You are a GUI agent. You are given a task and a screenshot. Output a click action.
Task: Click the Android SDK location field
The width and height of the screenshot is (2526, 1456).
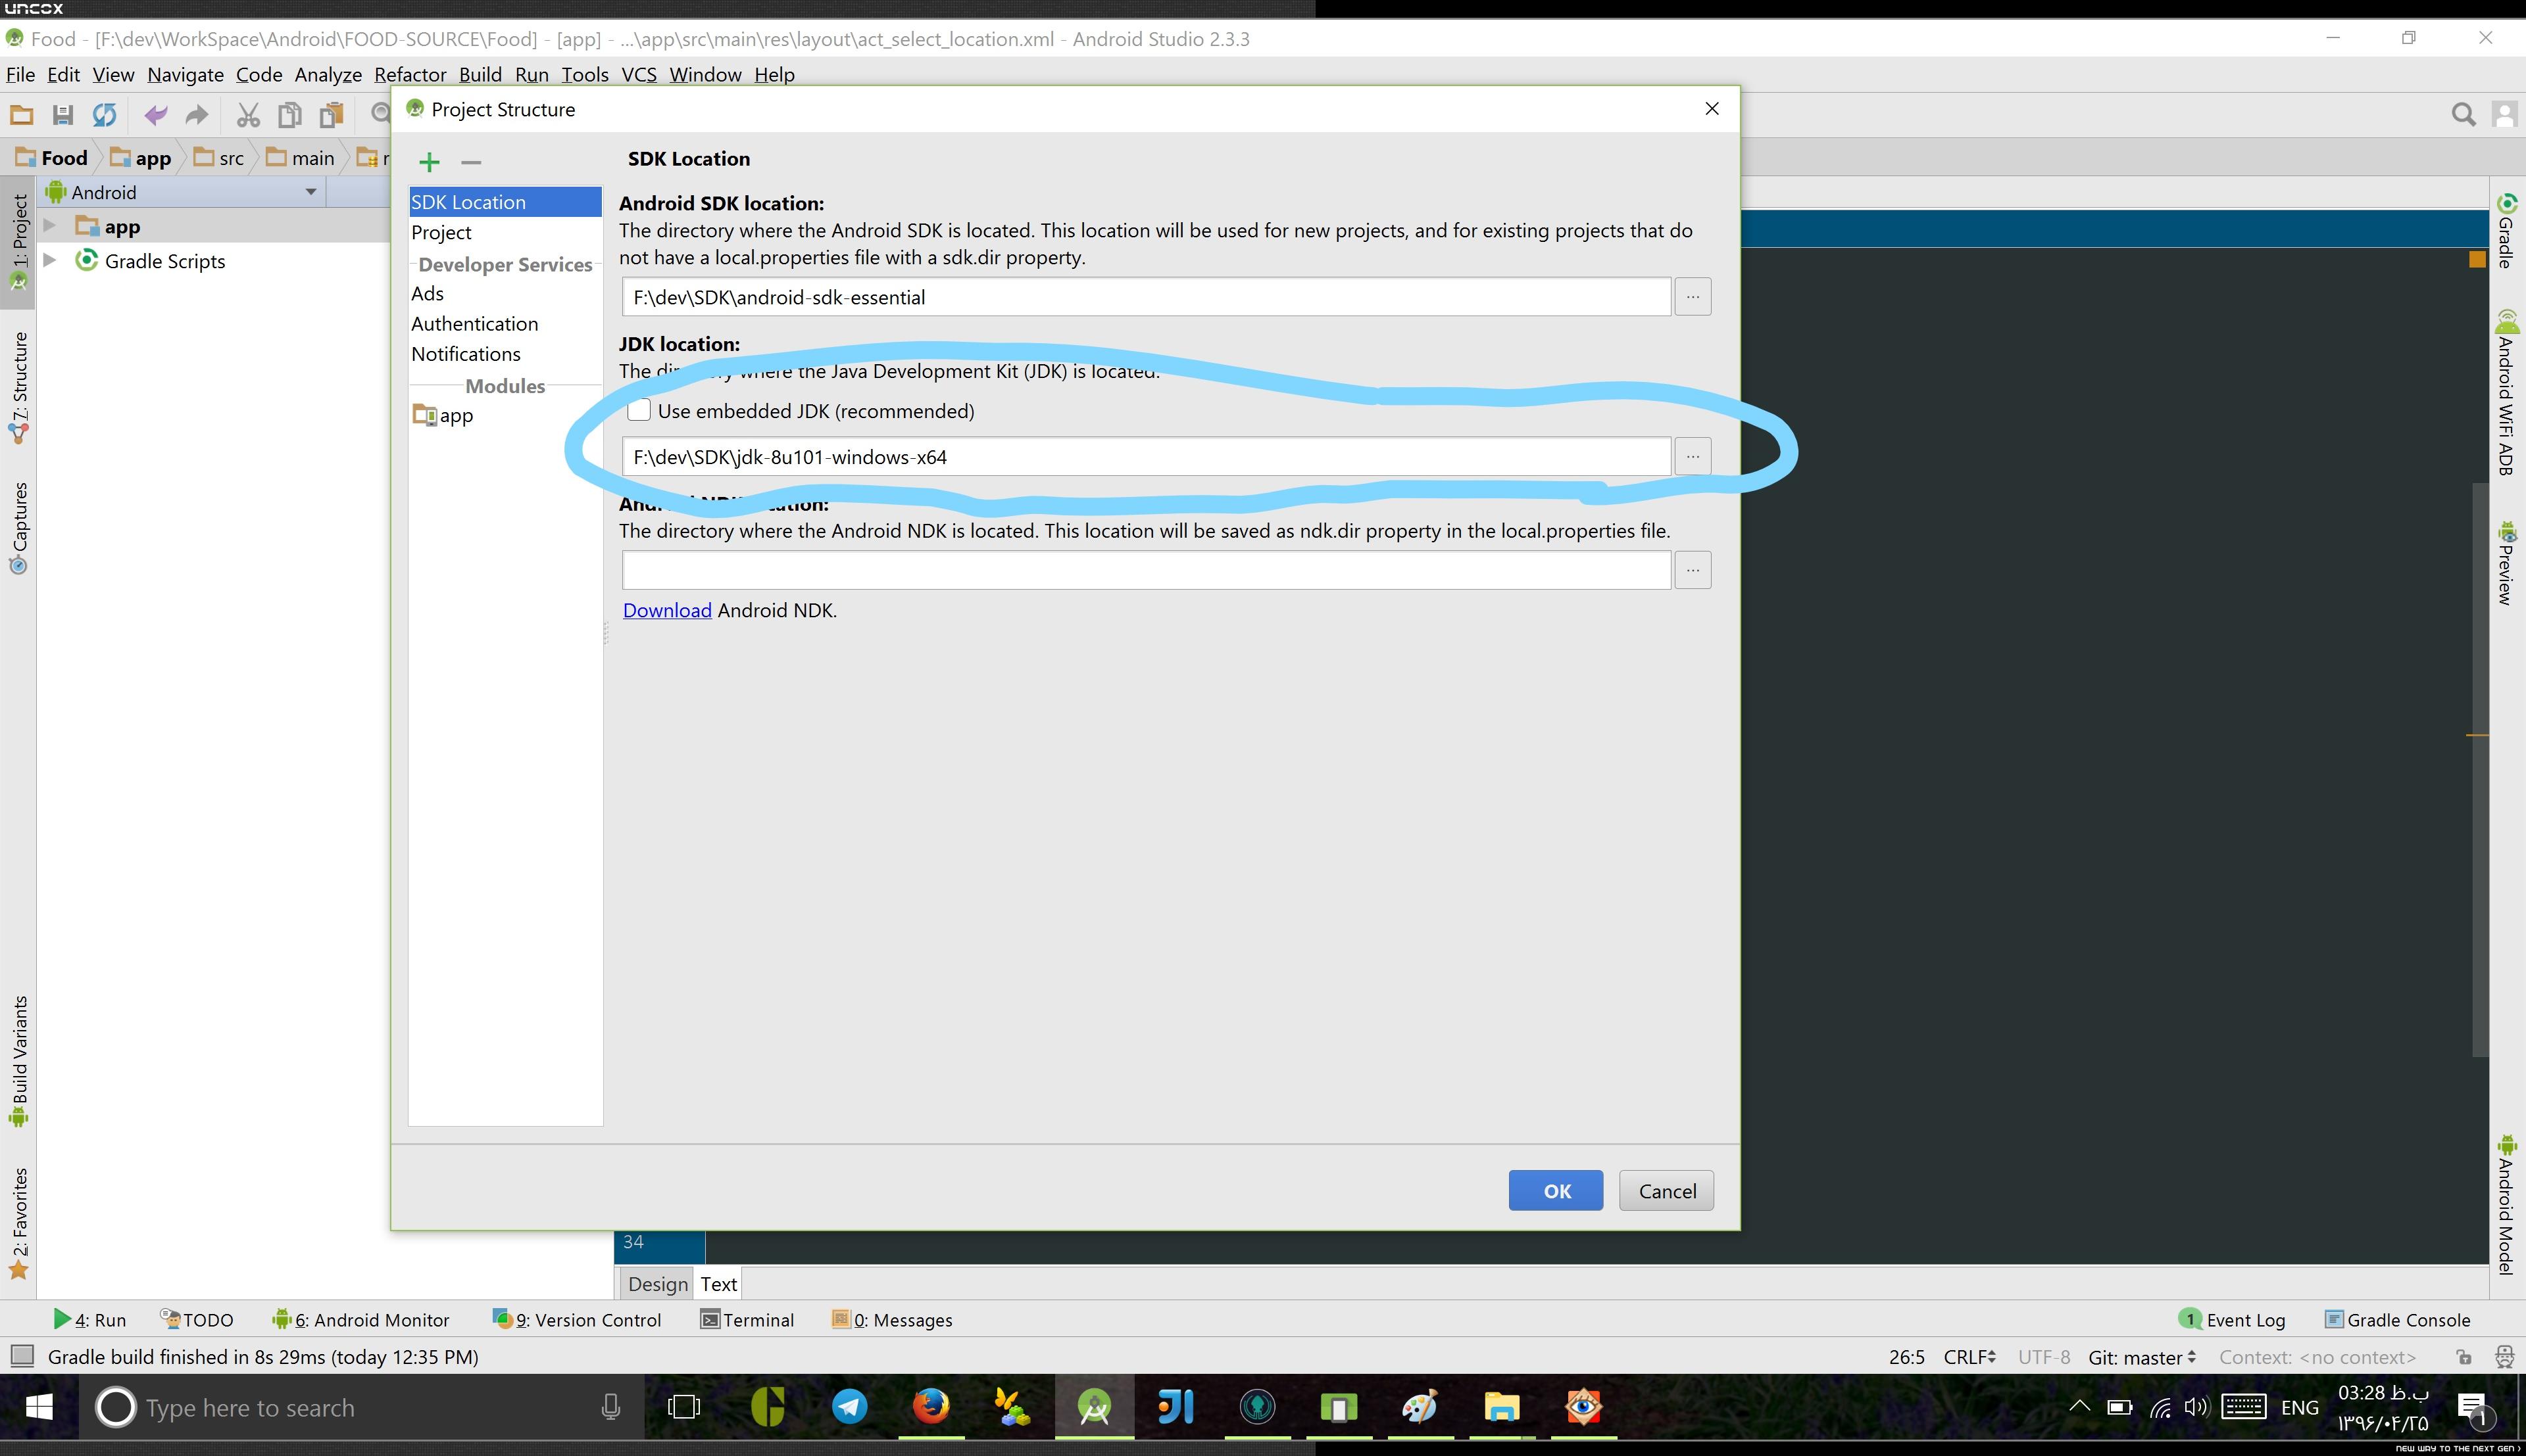(x=1147, y=297)
